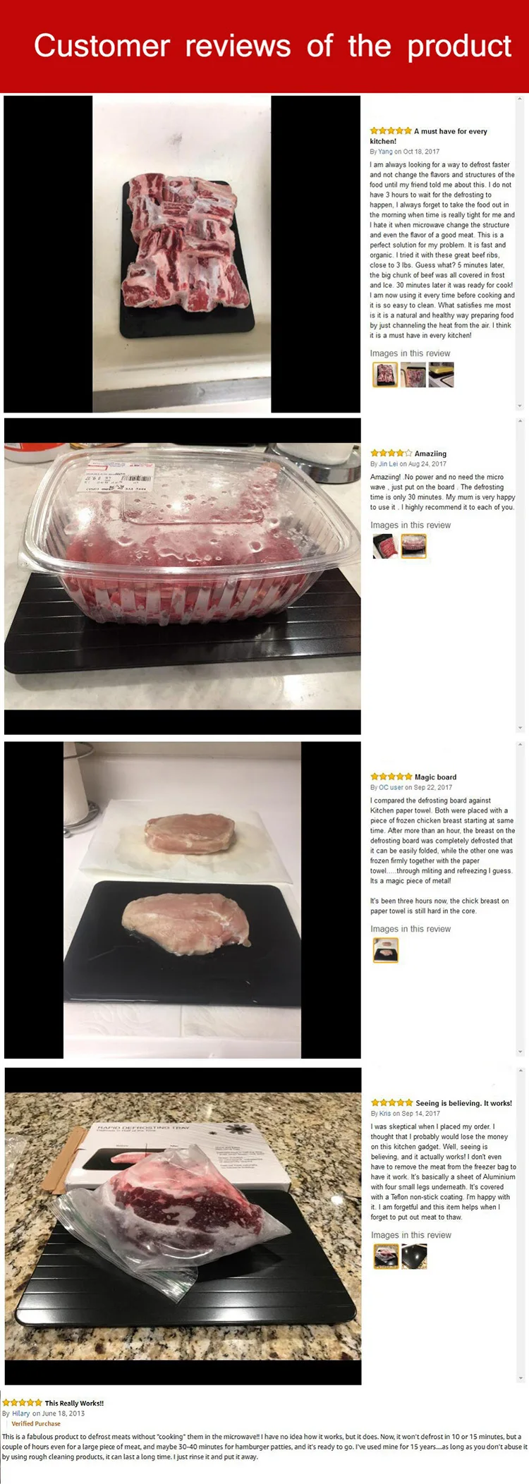This screenshot has height=1484, width=529.
Task: Open third thumbnail in Yang's review images
Action: coord(441,375)
